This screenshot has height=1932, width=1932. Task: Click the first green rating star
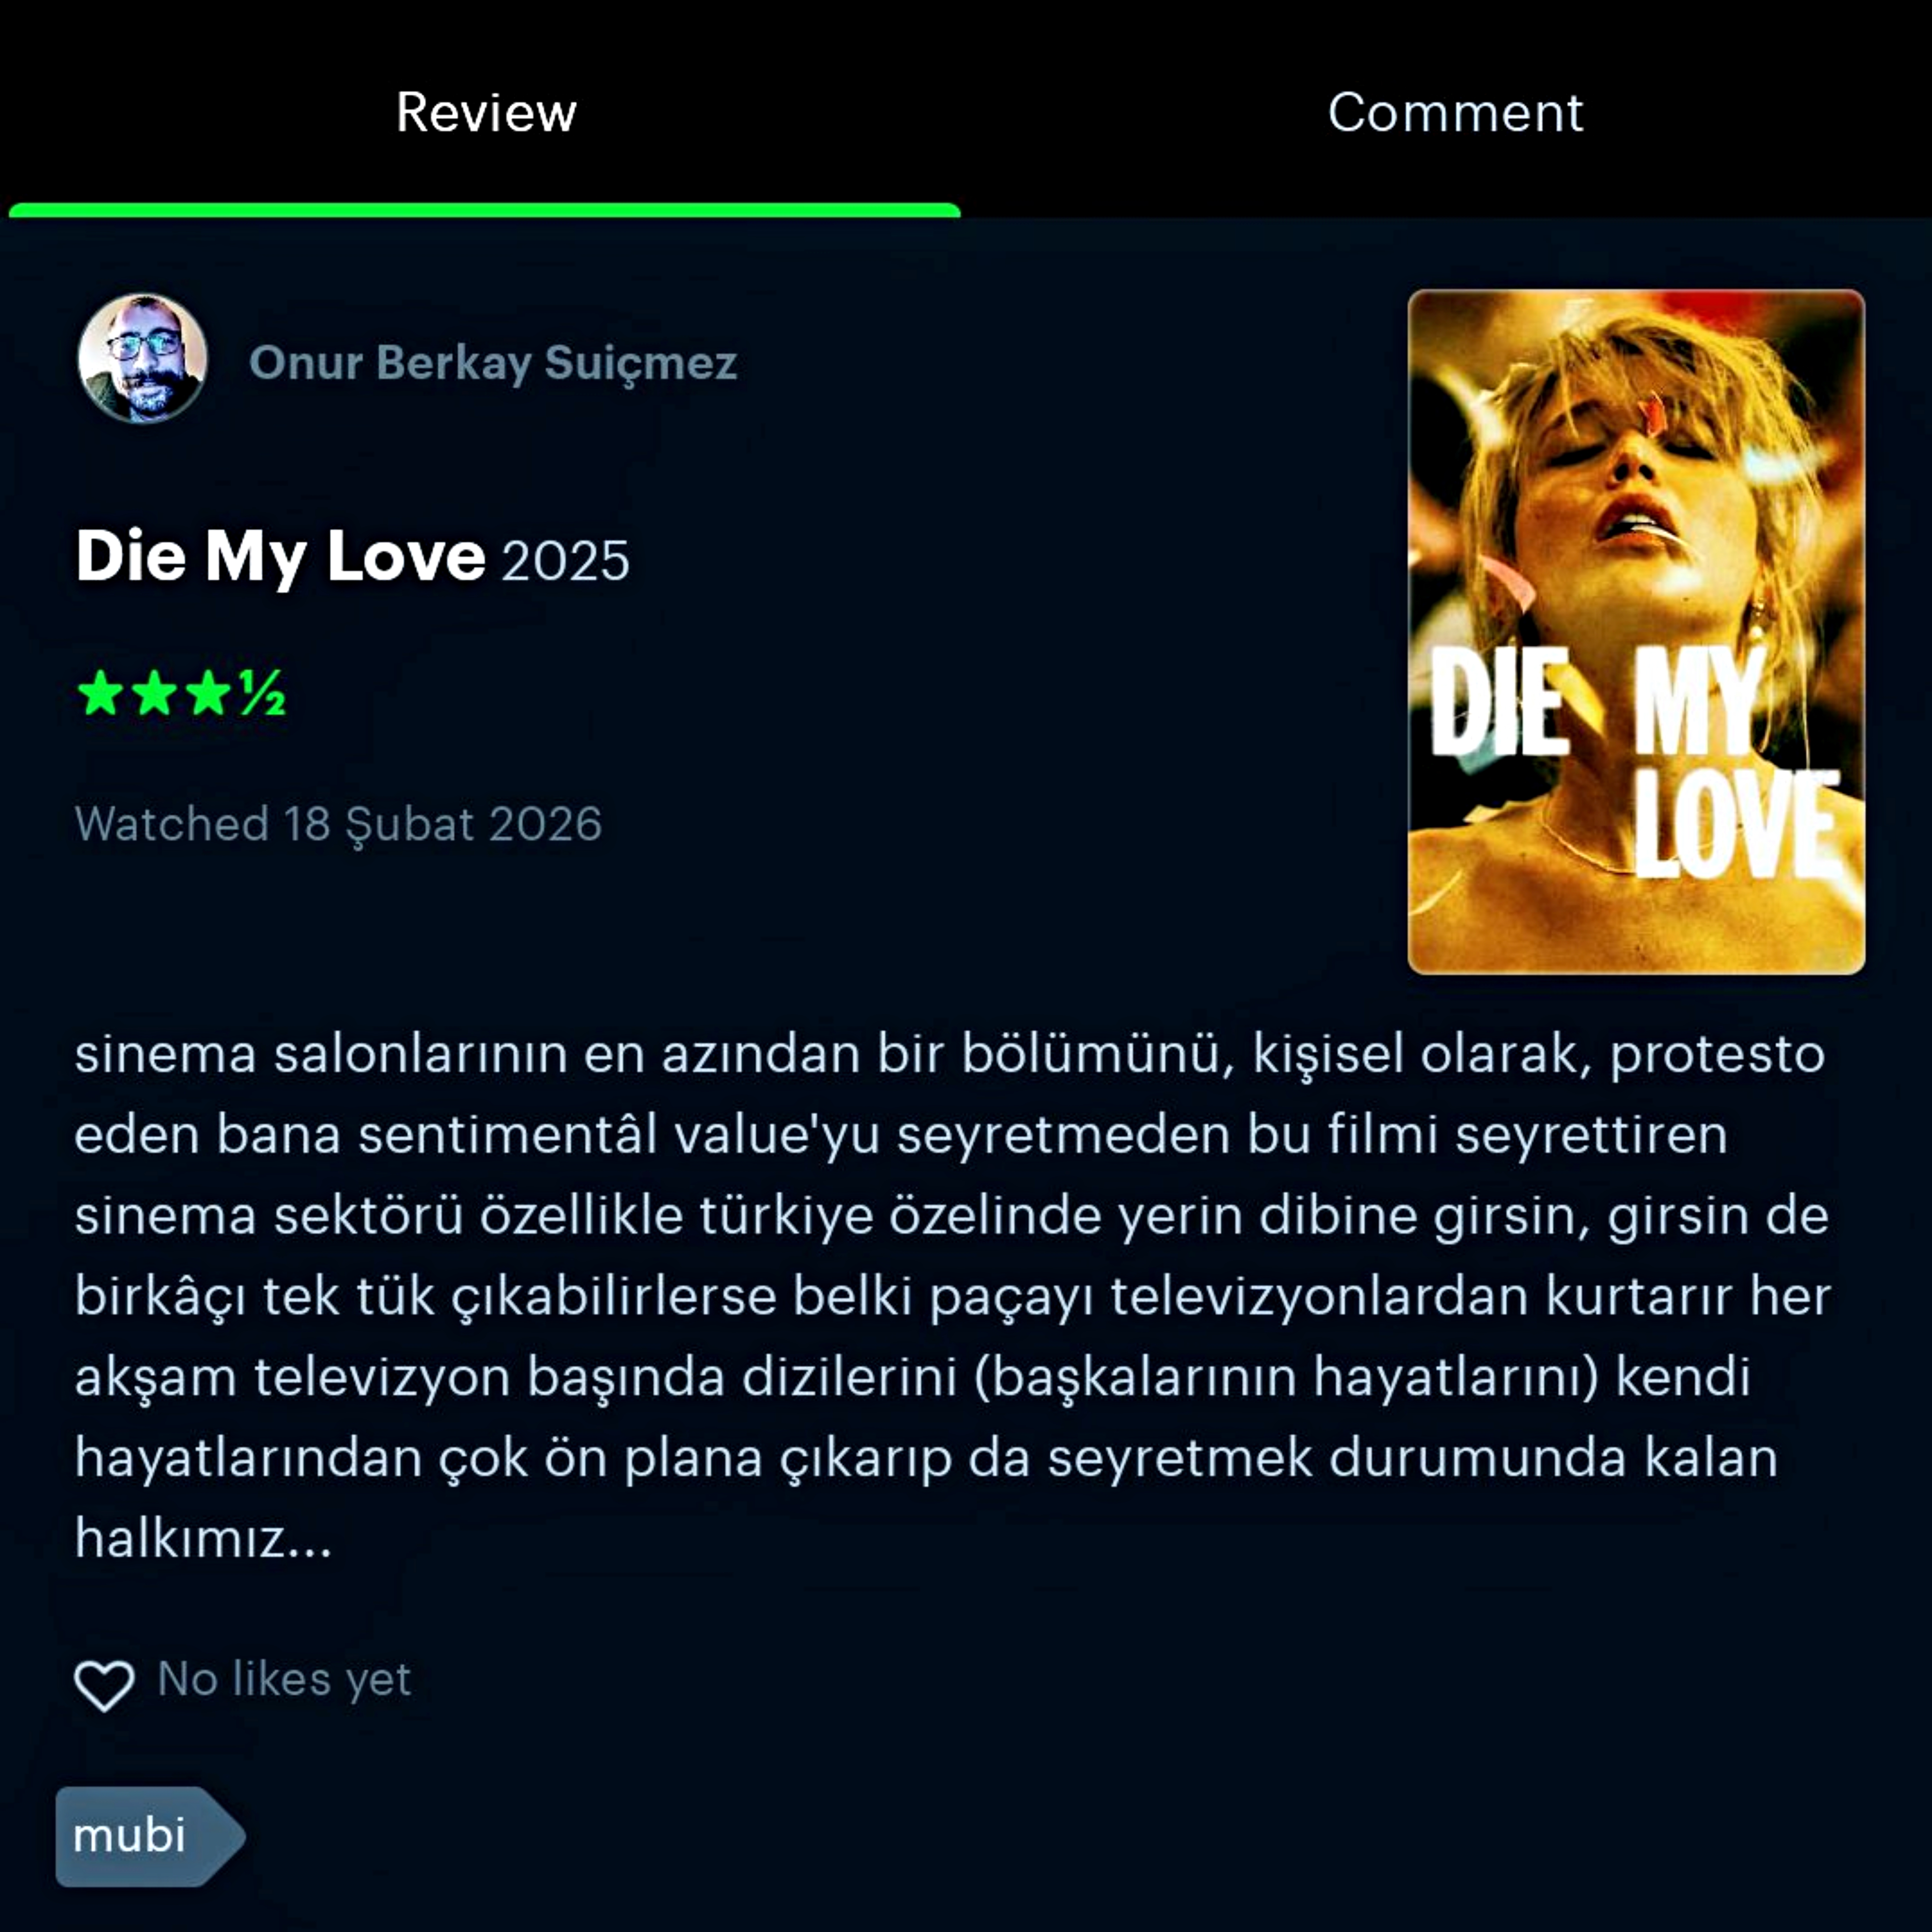point(101,693)
